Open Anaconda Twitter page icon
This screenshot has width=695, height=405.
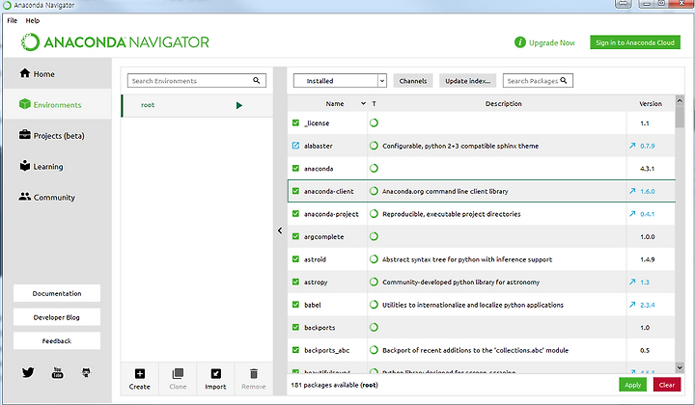28,372
